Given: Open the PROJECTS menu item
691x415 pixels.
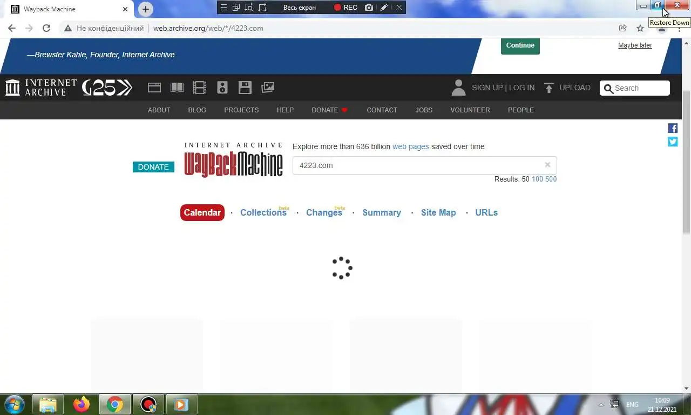Looking at the screenshot, I should pos(241,110).
